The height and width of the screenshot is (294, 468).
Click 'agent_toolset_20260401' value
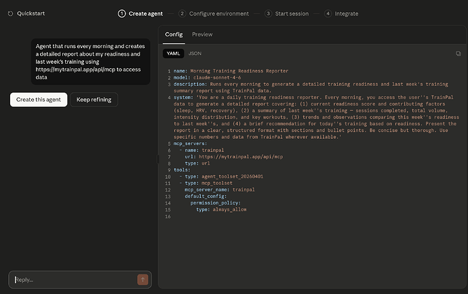pos(232,177)
